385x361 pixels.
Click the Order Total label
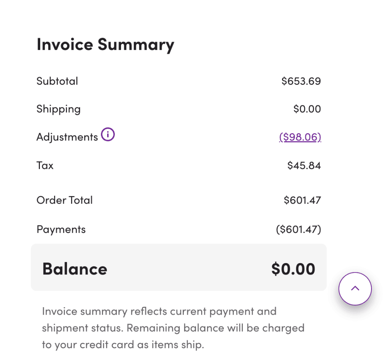pos(64,200)
